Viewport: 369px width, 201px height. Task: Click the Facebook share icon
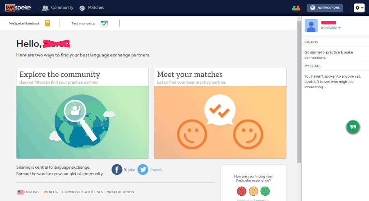pos(117,169)
